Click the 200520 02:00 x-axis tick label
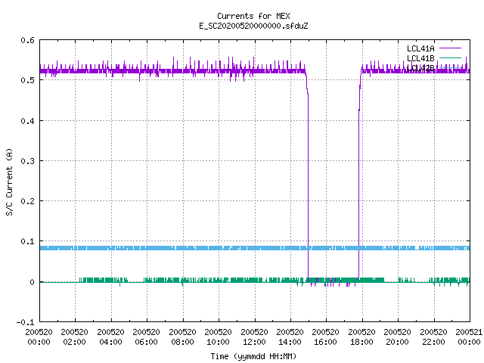Screen dimensions: 484x363 click(74, 337)
